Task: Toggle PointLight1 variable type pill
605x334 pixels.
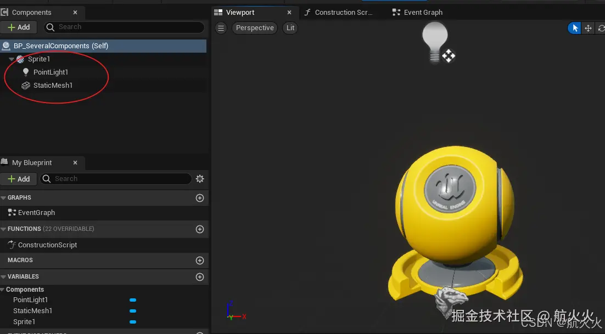Action: 133,299
